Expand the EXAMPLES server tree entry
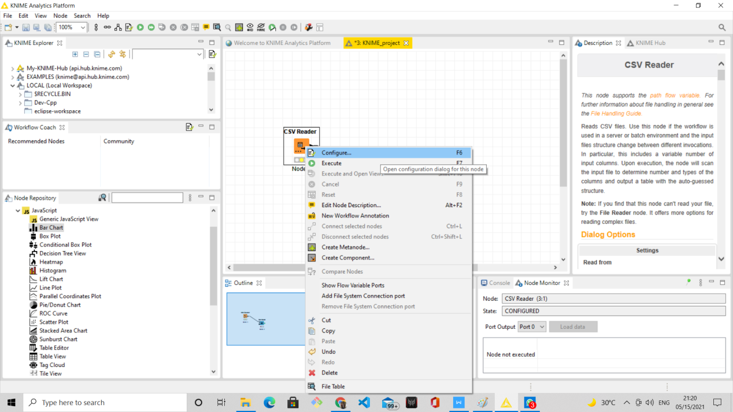 12,77
